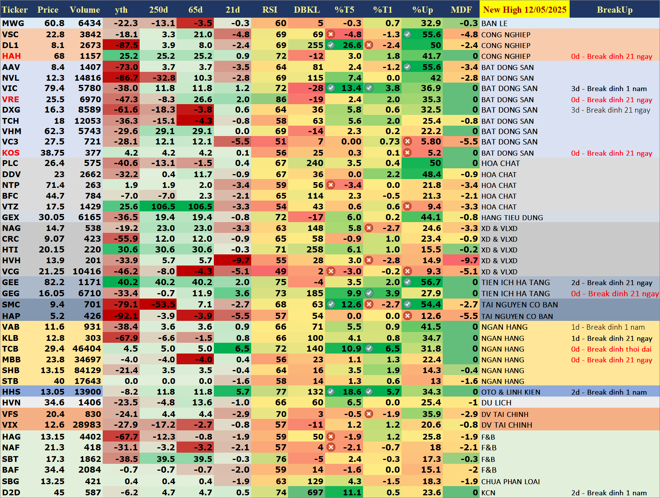Click '2d - Break dinh 1 nam' in HHS row

609,392
